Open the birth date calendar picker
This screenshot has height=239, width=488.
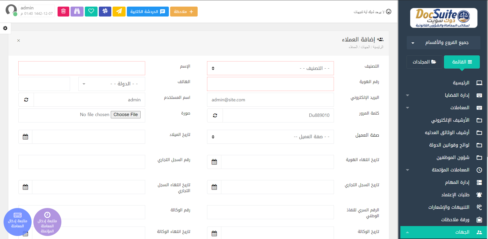[x=25, y=137]
